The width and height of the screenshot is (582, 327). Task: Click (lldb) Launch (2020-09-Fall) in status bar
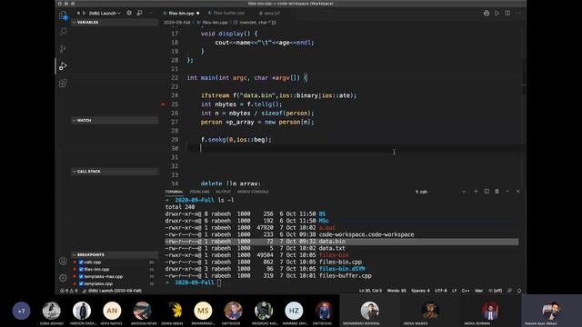113,291
